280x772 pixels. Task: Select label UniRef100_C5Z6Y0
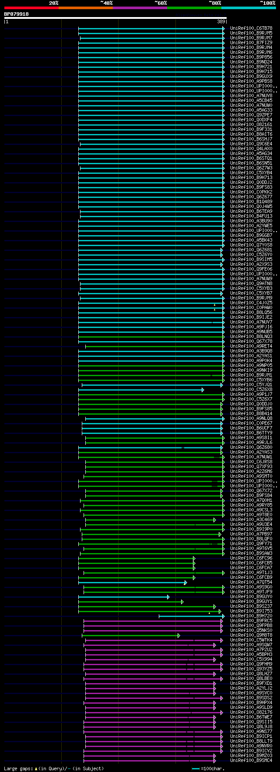251,254
